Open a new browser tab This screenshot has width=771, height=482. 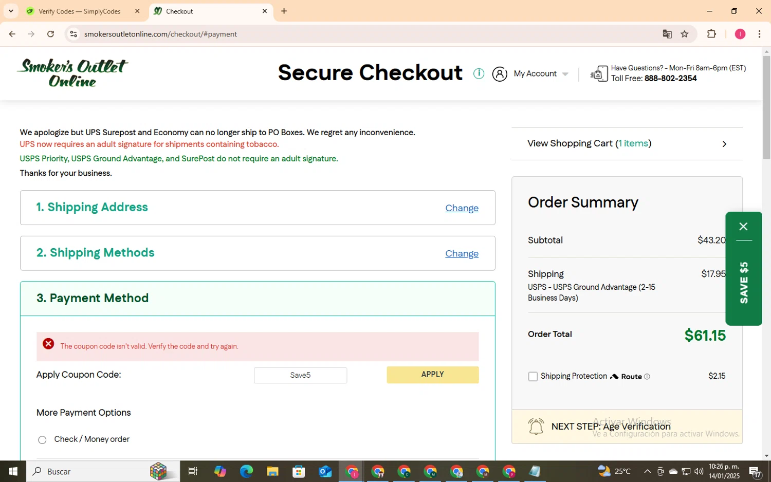(284, 11)
